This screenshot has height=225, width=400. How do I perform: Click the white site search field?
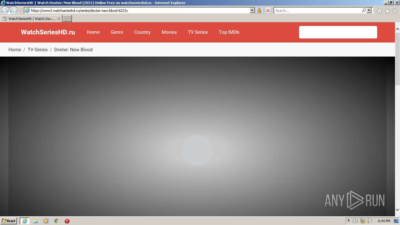[x=338, y=32]
